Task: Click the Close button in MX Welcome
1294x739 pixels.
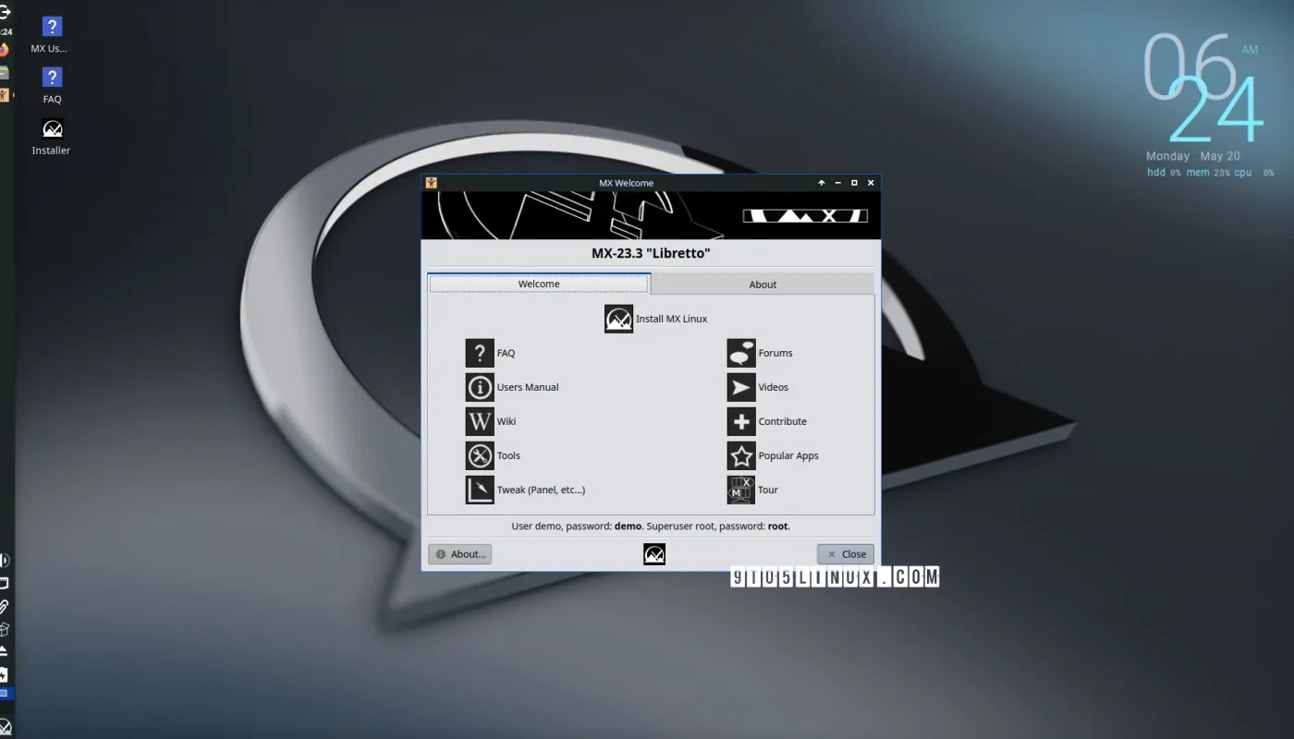Action: click(x=846, y=554)
